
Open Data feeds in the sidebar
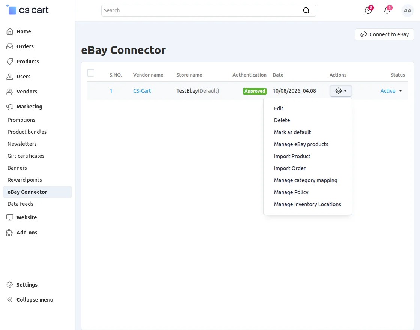pyautogui.click(x=20, y=204)
